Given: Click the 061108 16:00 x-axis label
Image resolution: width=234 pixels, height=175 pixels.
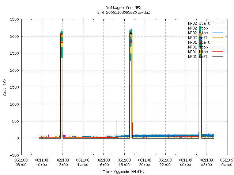Looking at the screenshot, I should coord(103,163).
